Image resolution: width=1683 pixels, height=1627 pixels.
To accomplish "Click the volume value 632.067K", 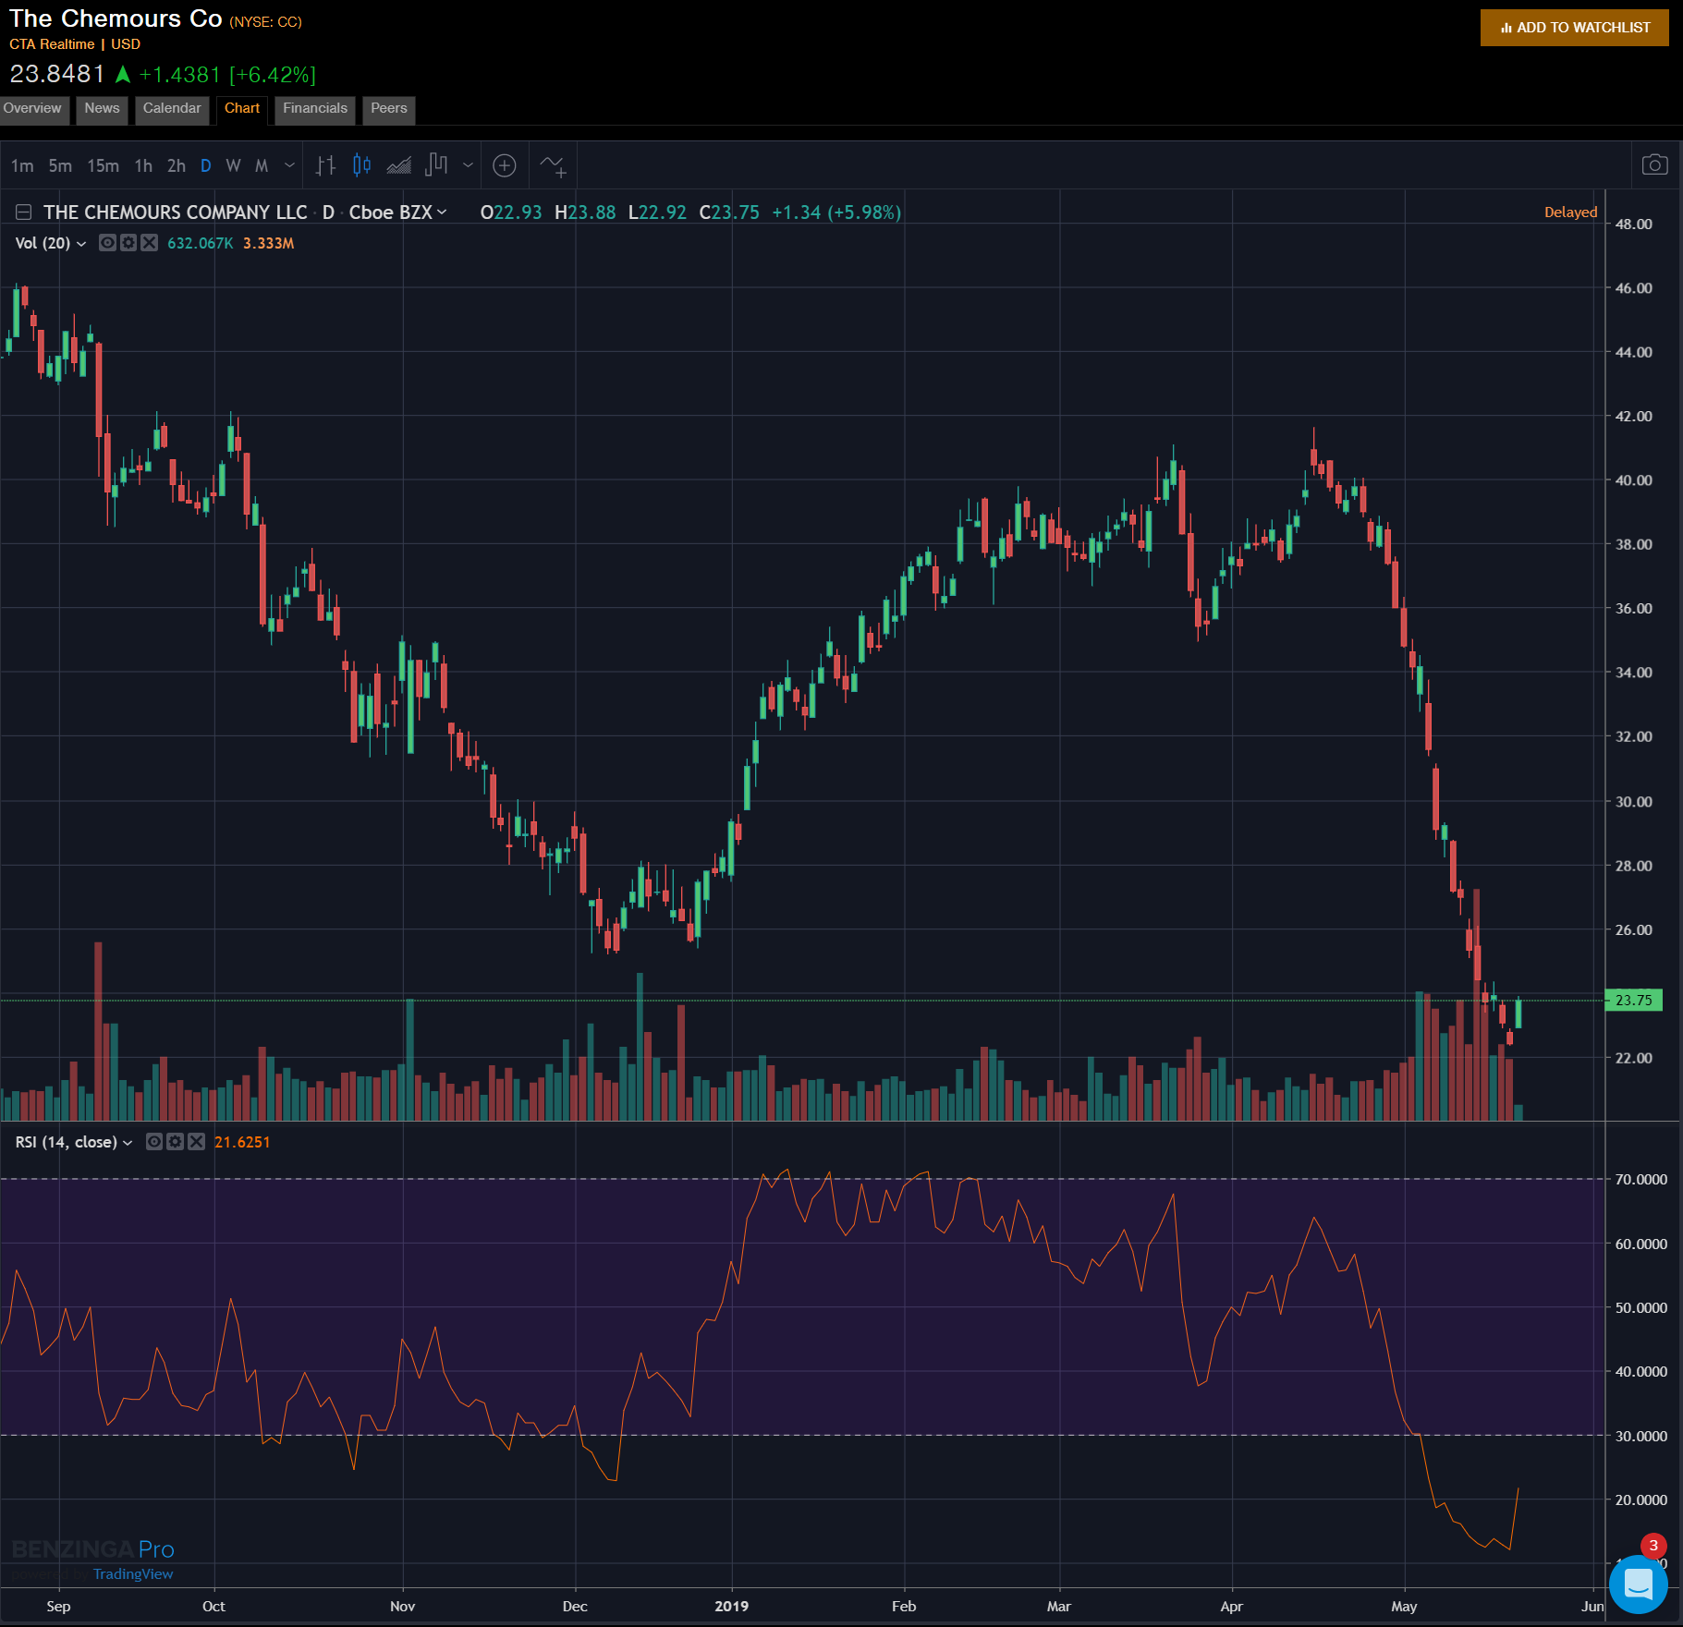I will (201, 243).
